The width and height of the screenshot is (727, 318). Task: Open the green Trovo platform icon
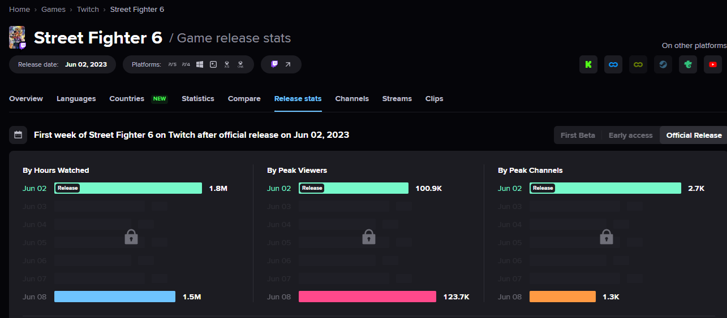688,64
